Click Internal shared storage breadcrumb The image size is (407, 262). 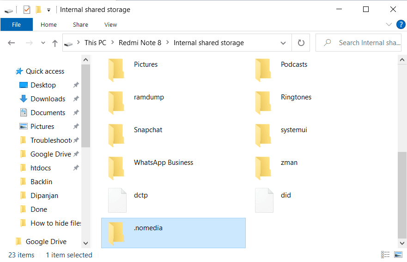pyautogui.click(x=209, y=43)
